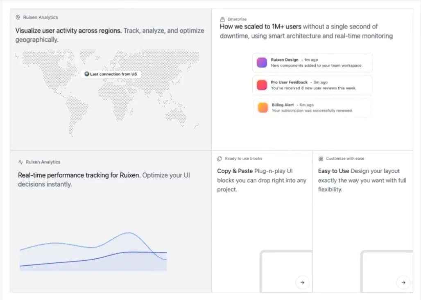Click the Easy to Use heading text
Image resolution: width=421 pixels, height=300 pixels.
tap(333, 171)
